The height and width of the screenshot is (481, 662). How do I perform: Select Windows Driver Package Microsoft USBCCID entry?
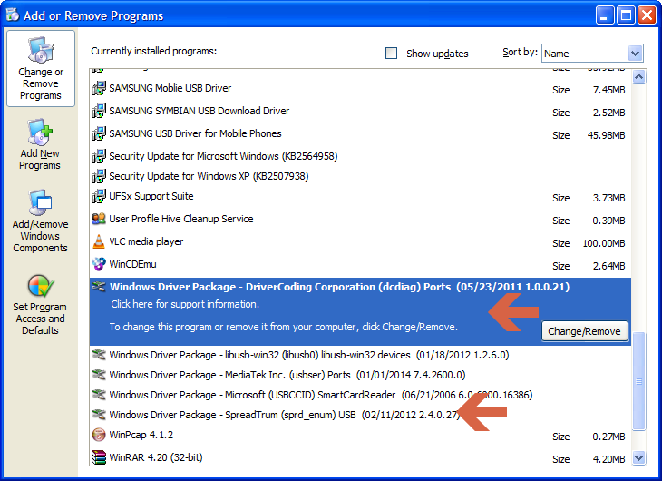pos(360,395)
